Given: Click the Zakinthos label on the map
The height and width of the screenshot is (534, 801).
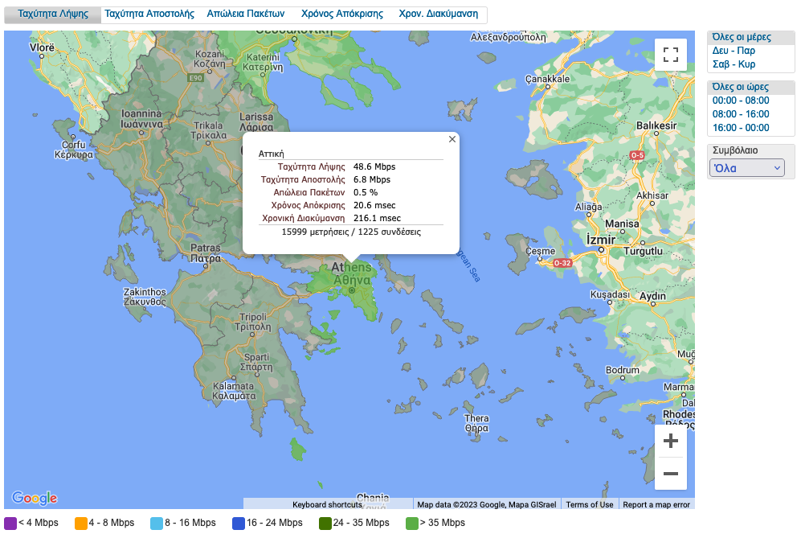Looking at the screenshot, I should (x=145, y=297).
